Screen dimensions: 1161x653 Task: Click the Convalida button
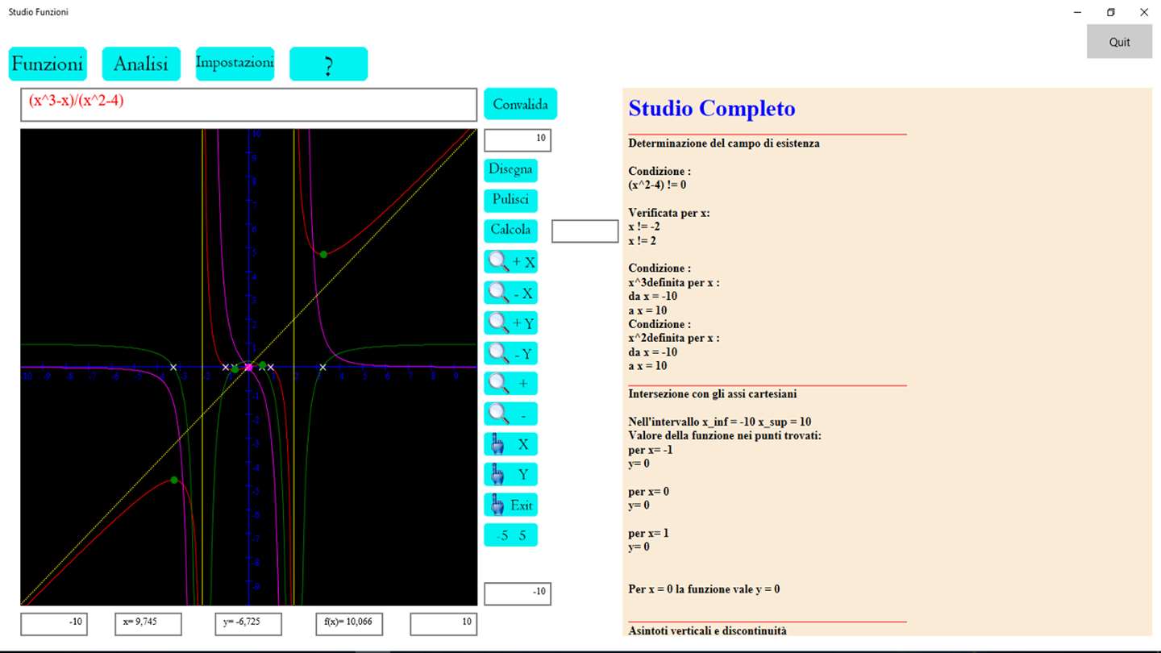click(521, 104)
